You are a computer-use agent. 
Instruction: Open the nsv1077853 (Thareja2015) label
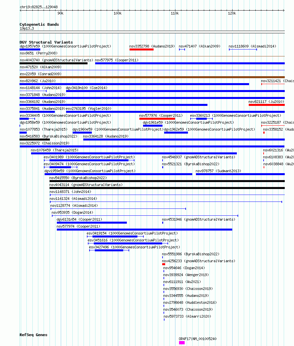[x=44, y=129]
